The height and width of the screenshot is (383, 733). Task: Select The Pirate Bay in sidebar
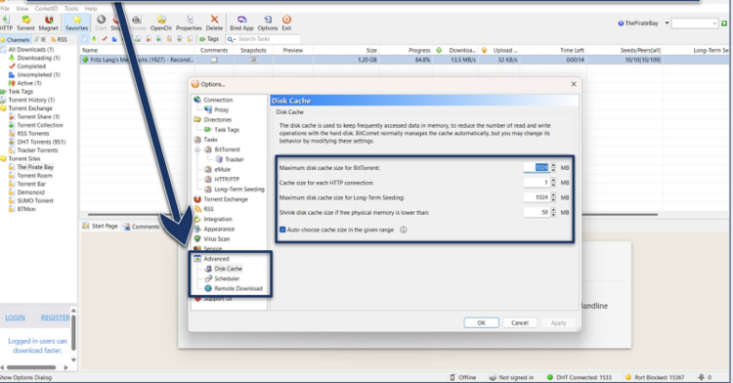click(35, 167)
